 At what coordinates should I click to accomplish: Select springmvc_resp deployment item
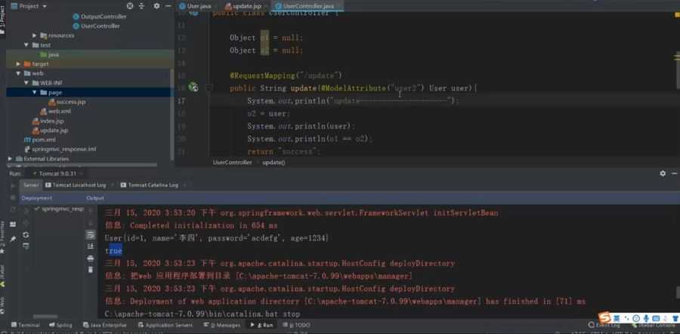[59, 209]
